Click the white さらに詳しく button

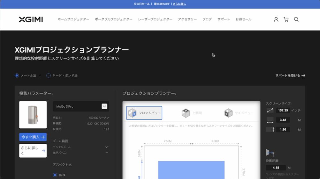33,151
